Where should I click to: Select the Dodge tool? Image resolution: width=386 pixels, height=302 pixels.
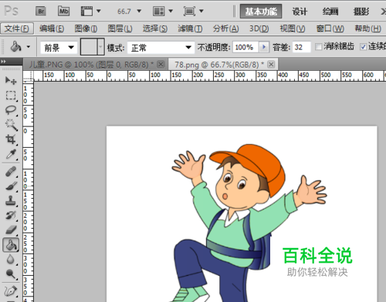click(x=11, y=274)
